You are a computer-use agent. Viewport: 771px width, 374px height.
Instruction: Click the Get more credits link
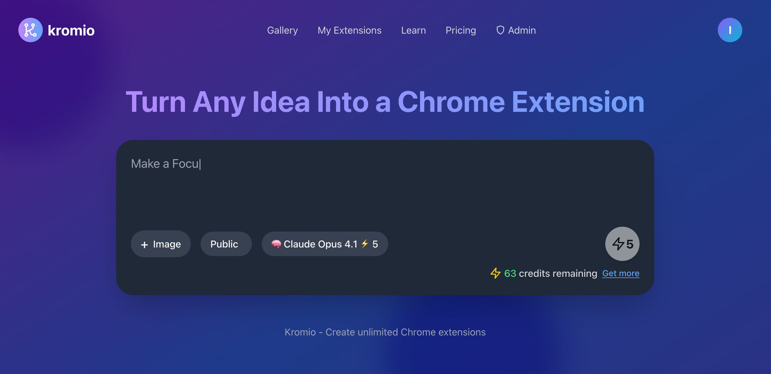[621, 273]
